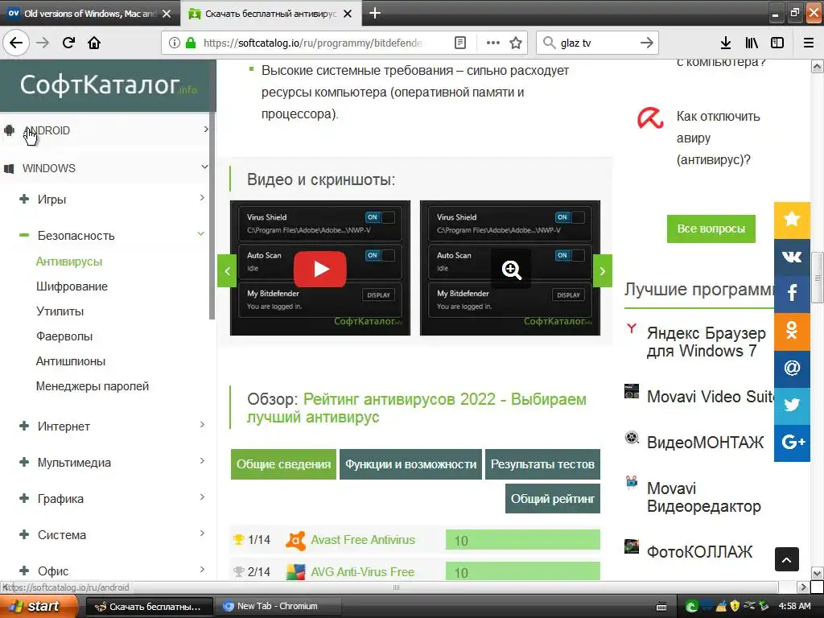The image size is (824, 618).
Task: Select the Общий рейтинг tab
Action: click(552, 499)
